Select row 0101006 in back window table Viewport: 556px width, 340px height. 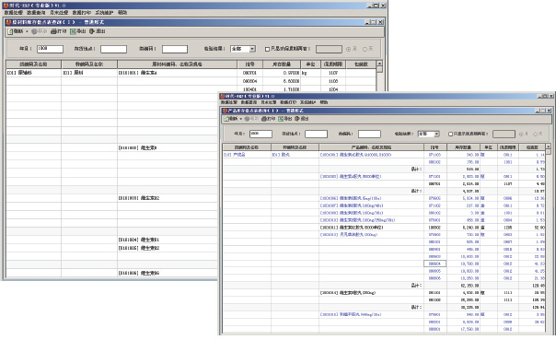[x=139, y=274]
